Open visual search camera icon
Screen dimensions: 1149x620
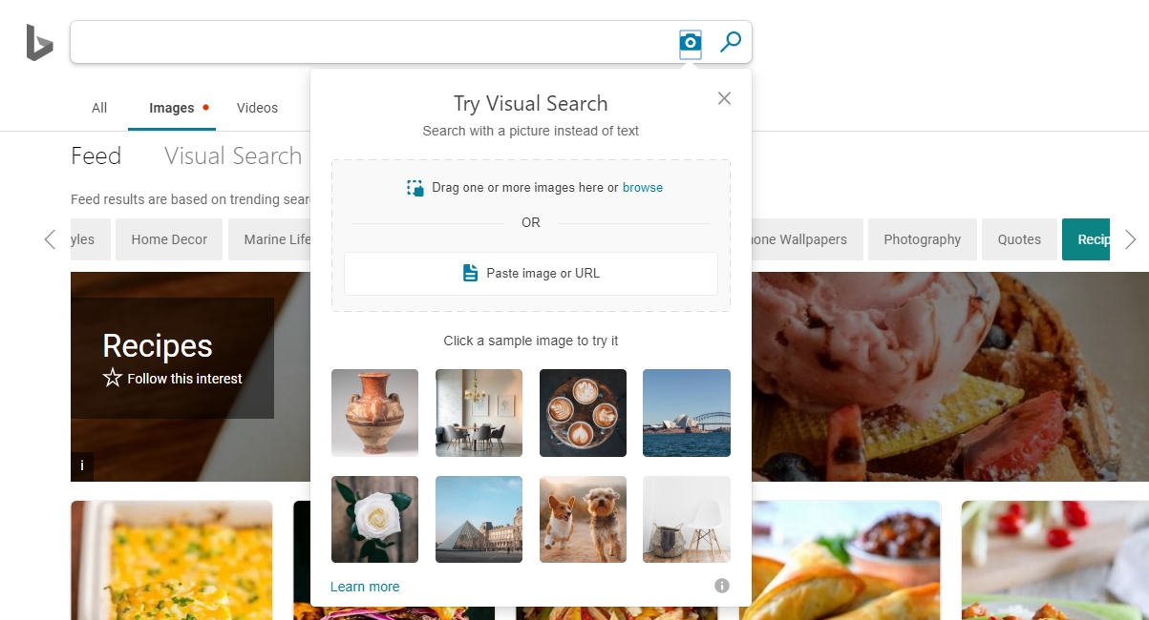tap(691, 42)
